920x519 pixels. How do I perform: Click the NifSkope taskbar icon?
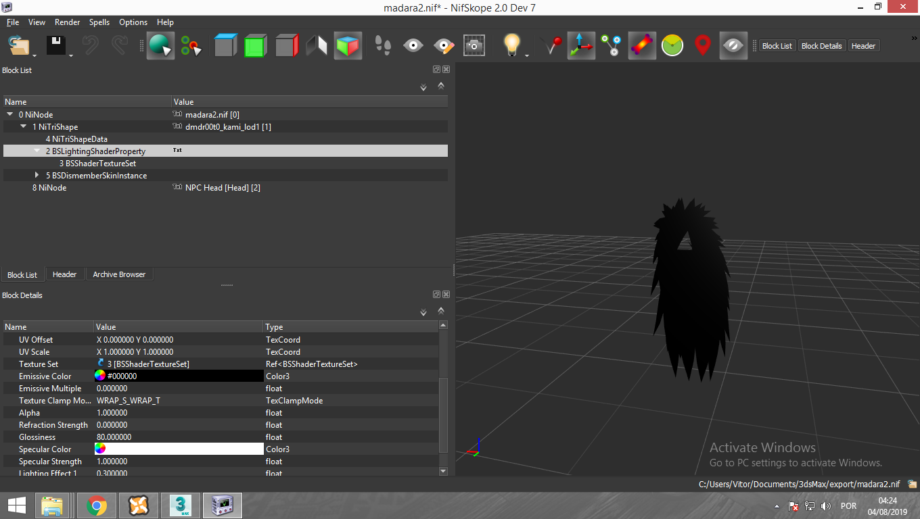pyautogui.click(x=223, y=505)
